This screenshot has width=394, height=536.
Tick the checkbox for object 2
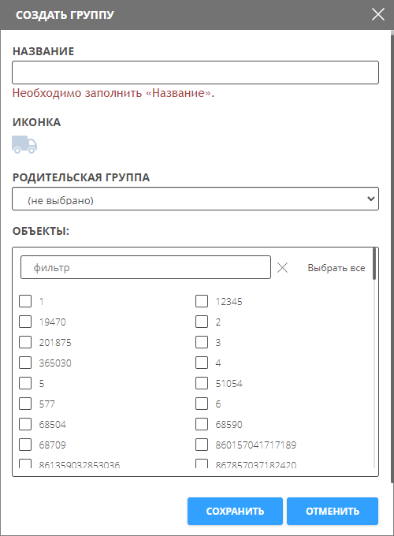pos(202,322)
